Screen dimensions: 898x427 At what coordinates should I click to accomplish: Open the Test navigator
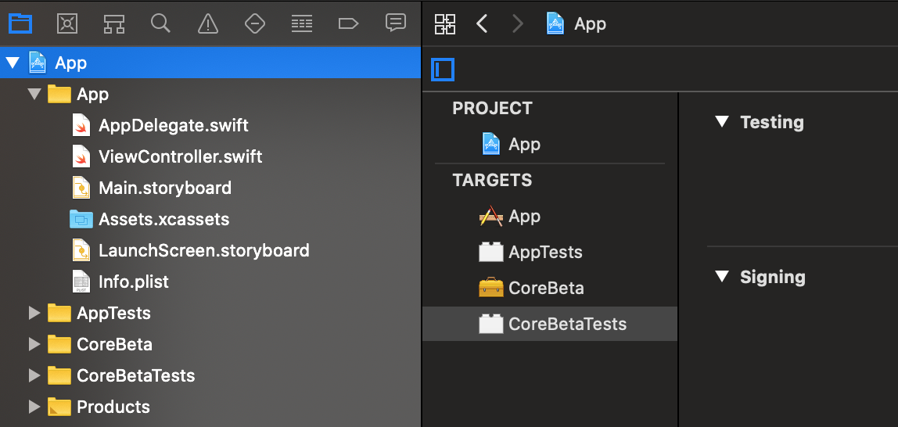point(255,23)
